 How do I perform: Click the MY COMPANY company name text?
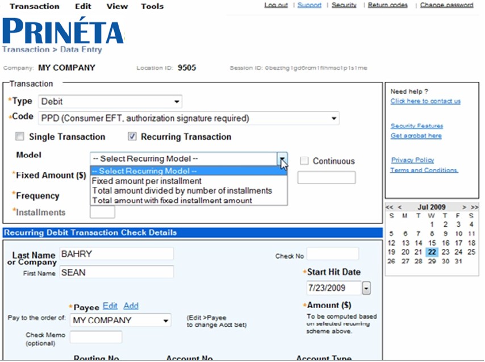(66, 68)
